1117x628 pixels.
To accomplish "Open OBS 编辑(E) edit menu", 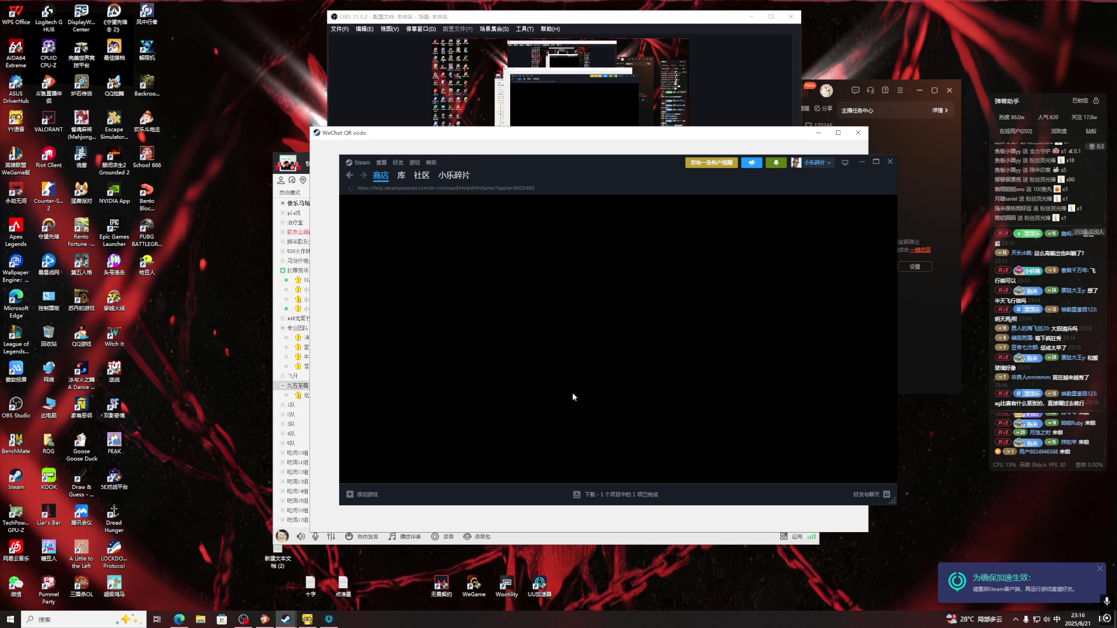I will click(x=365, y=29).
